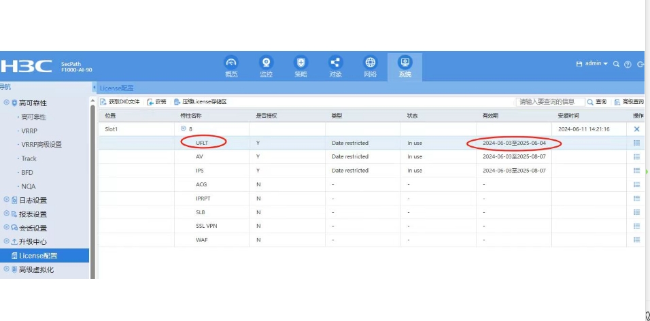Open details icon for SSL VPN row
Screen dimensions: 650x321
click(x=636, y=226)
